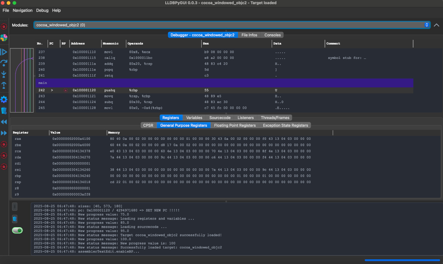The height and width of the screenshot is (264, 443).
Task: Click the rewind double-arrow icon
Action: [x=4, y=122]
